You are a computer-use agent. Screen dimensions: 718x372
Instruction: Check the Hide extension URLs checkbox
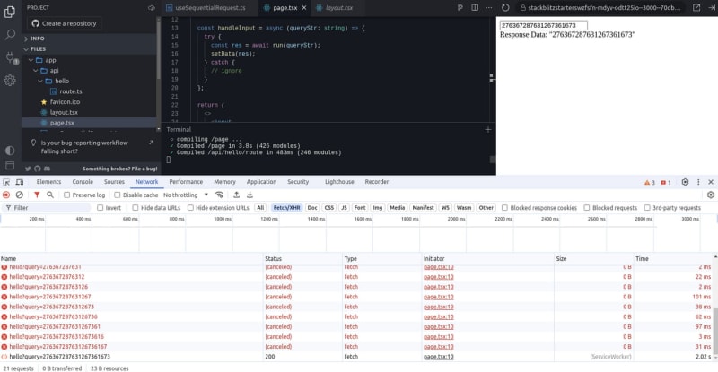[190, 208]
